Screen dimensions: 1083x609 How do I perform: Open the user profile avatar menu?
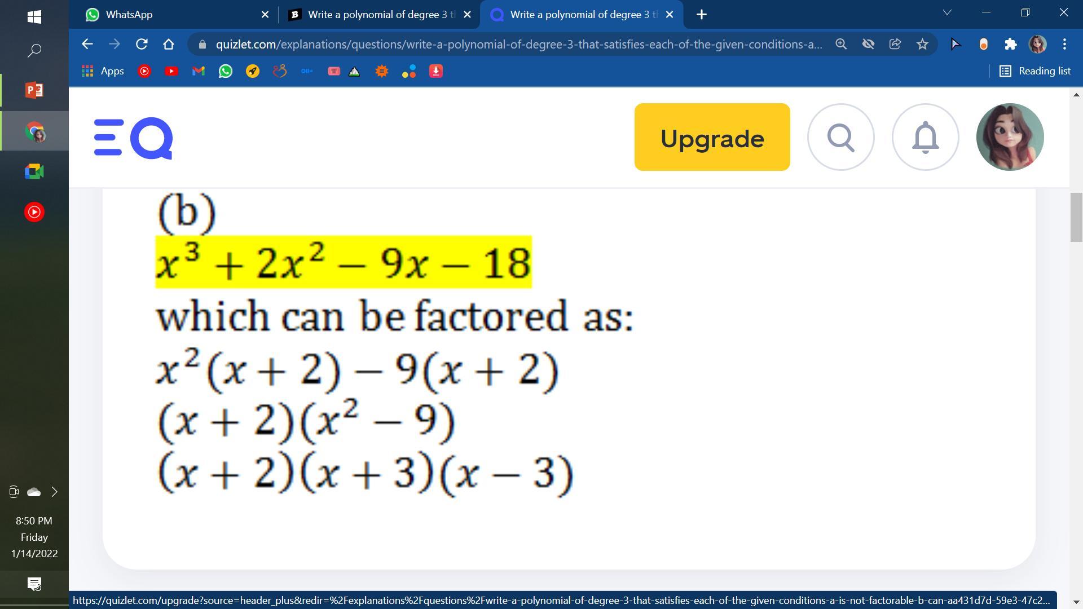tap(1010, 137)
